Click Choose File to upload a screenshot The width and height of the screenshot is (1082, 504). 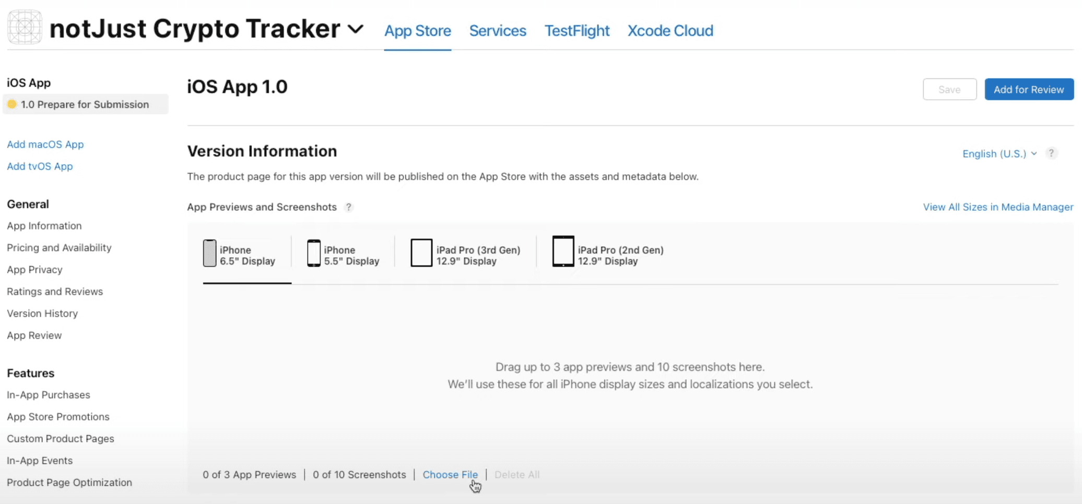450,474
